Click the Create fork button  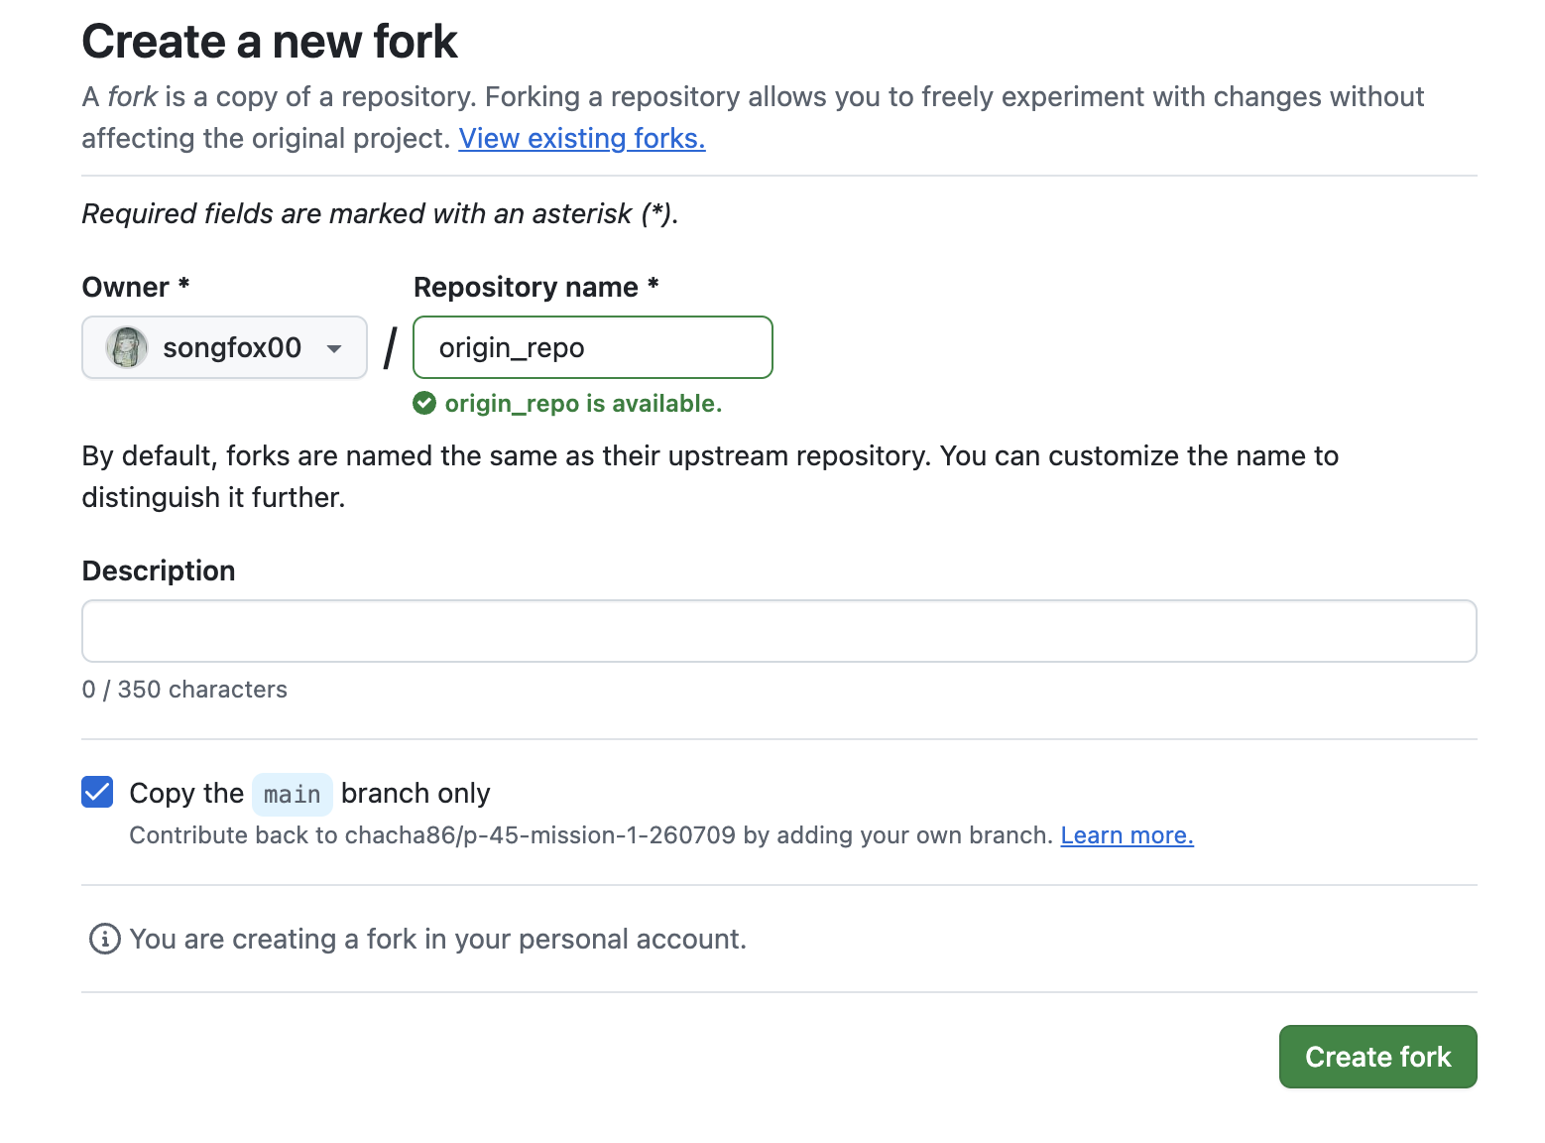point(1377,1057)
